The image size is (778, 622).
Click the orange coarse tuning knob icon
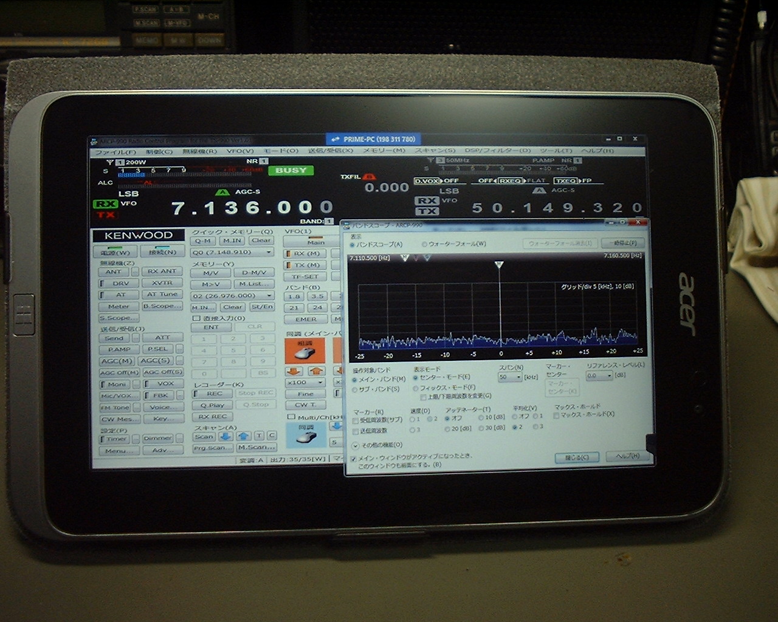(305, 351)
